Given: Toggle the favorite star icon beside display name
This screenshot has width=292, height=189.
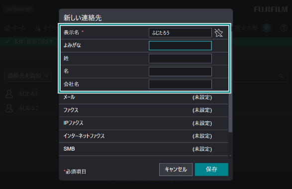Looking at the screenshot, I should (219, 33).
